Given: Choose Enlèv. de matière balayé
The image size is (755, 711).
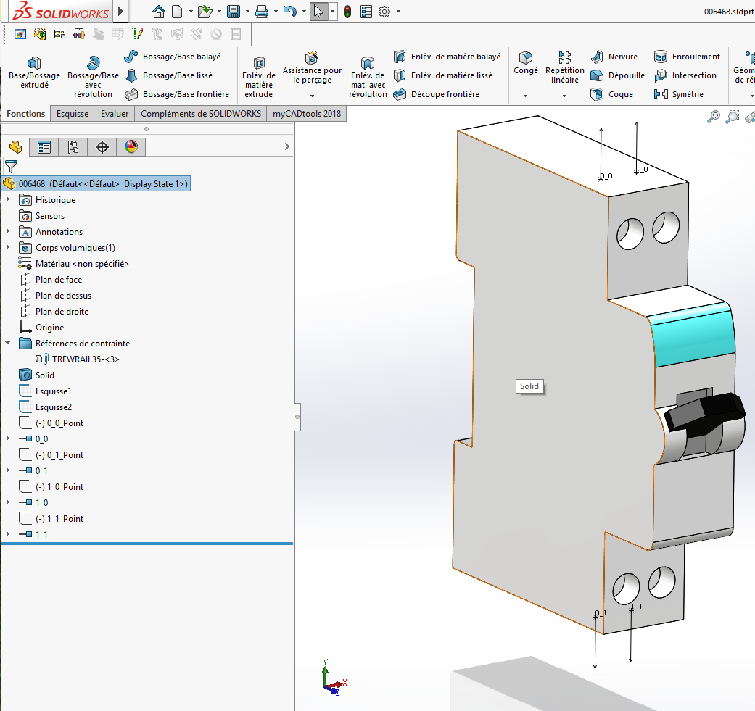Looking at the screenshot, I should pos(447,57).
